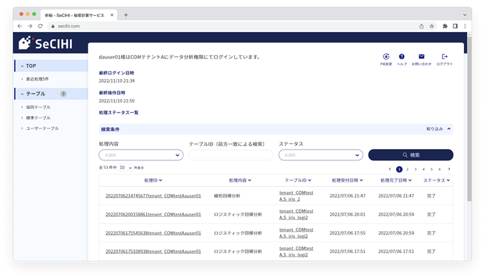Collapse the 絞り込み filter panel
The image size is (484, 278).
pos(438,129)
